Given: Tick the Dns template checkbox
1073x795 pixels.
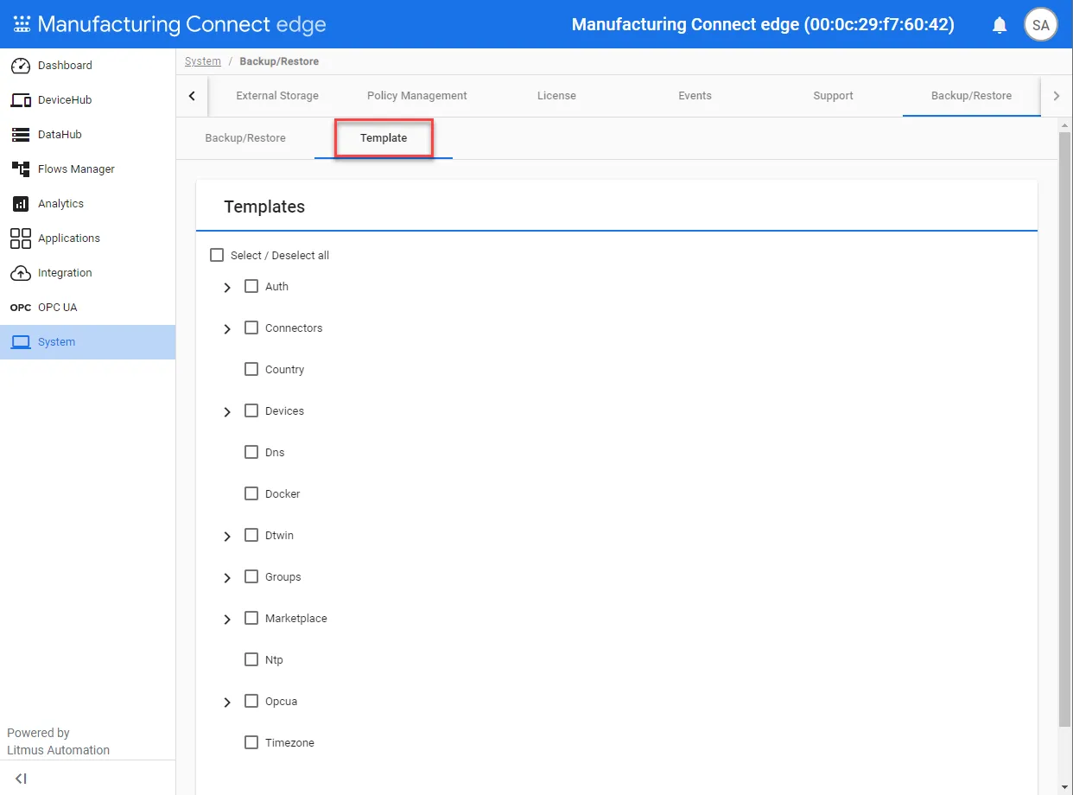Looking at the screenshot, I should [251, 452].
